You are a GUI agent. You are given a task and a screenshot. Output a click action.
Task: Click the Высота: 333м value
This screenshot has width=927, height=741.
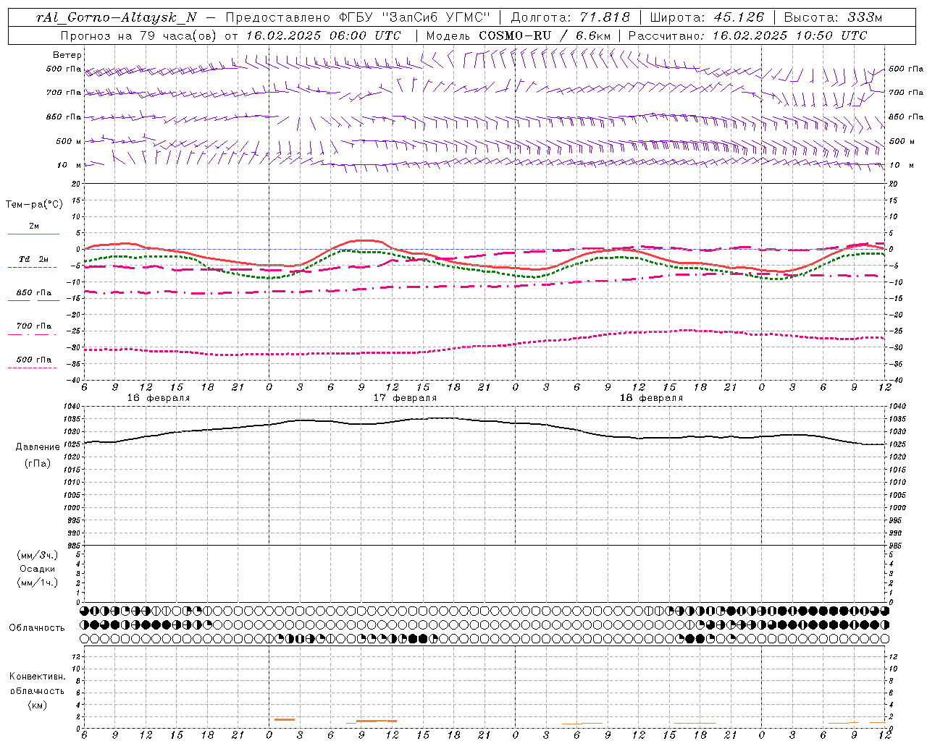[834, 17]
